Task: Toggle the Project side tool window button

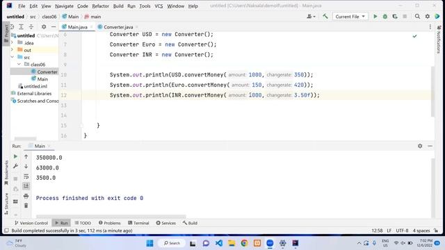Action: click(x=6, y=34)
